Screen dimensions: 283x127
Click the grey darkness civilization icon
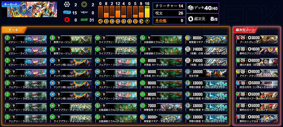coord(84,13)
